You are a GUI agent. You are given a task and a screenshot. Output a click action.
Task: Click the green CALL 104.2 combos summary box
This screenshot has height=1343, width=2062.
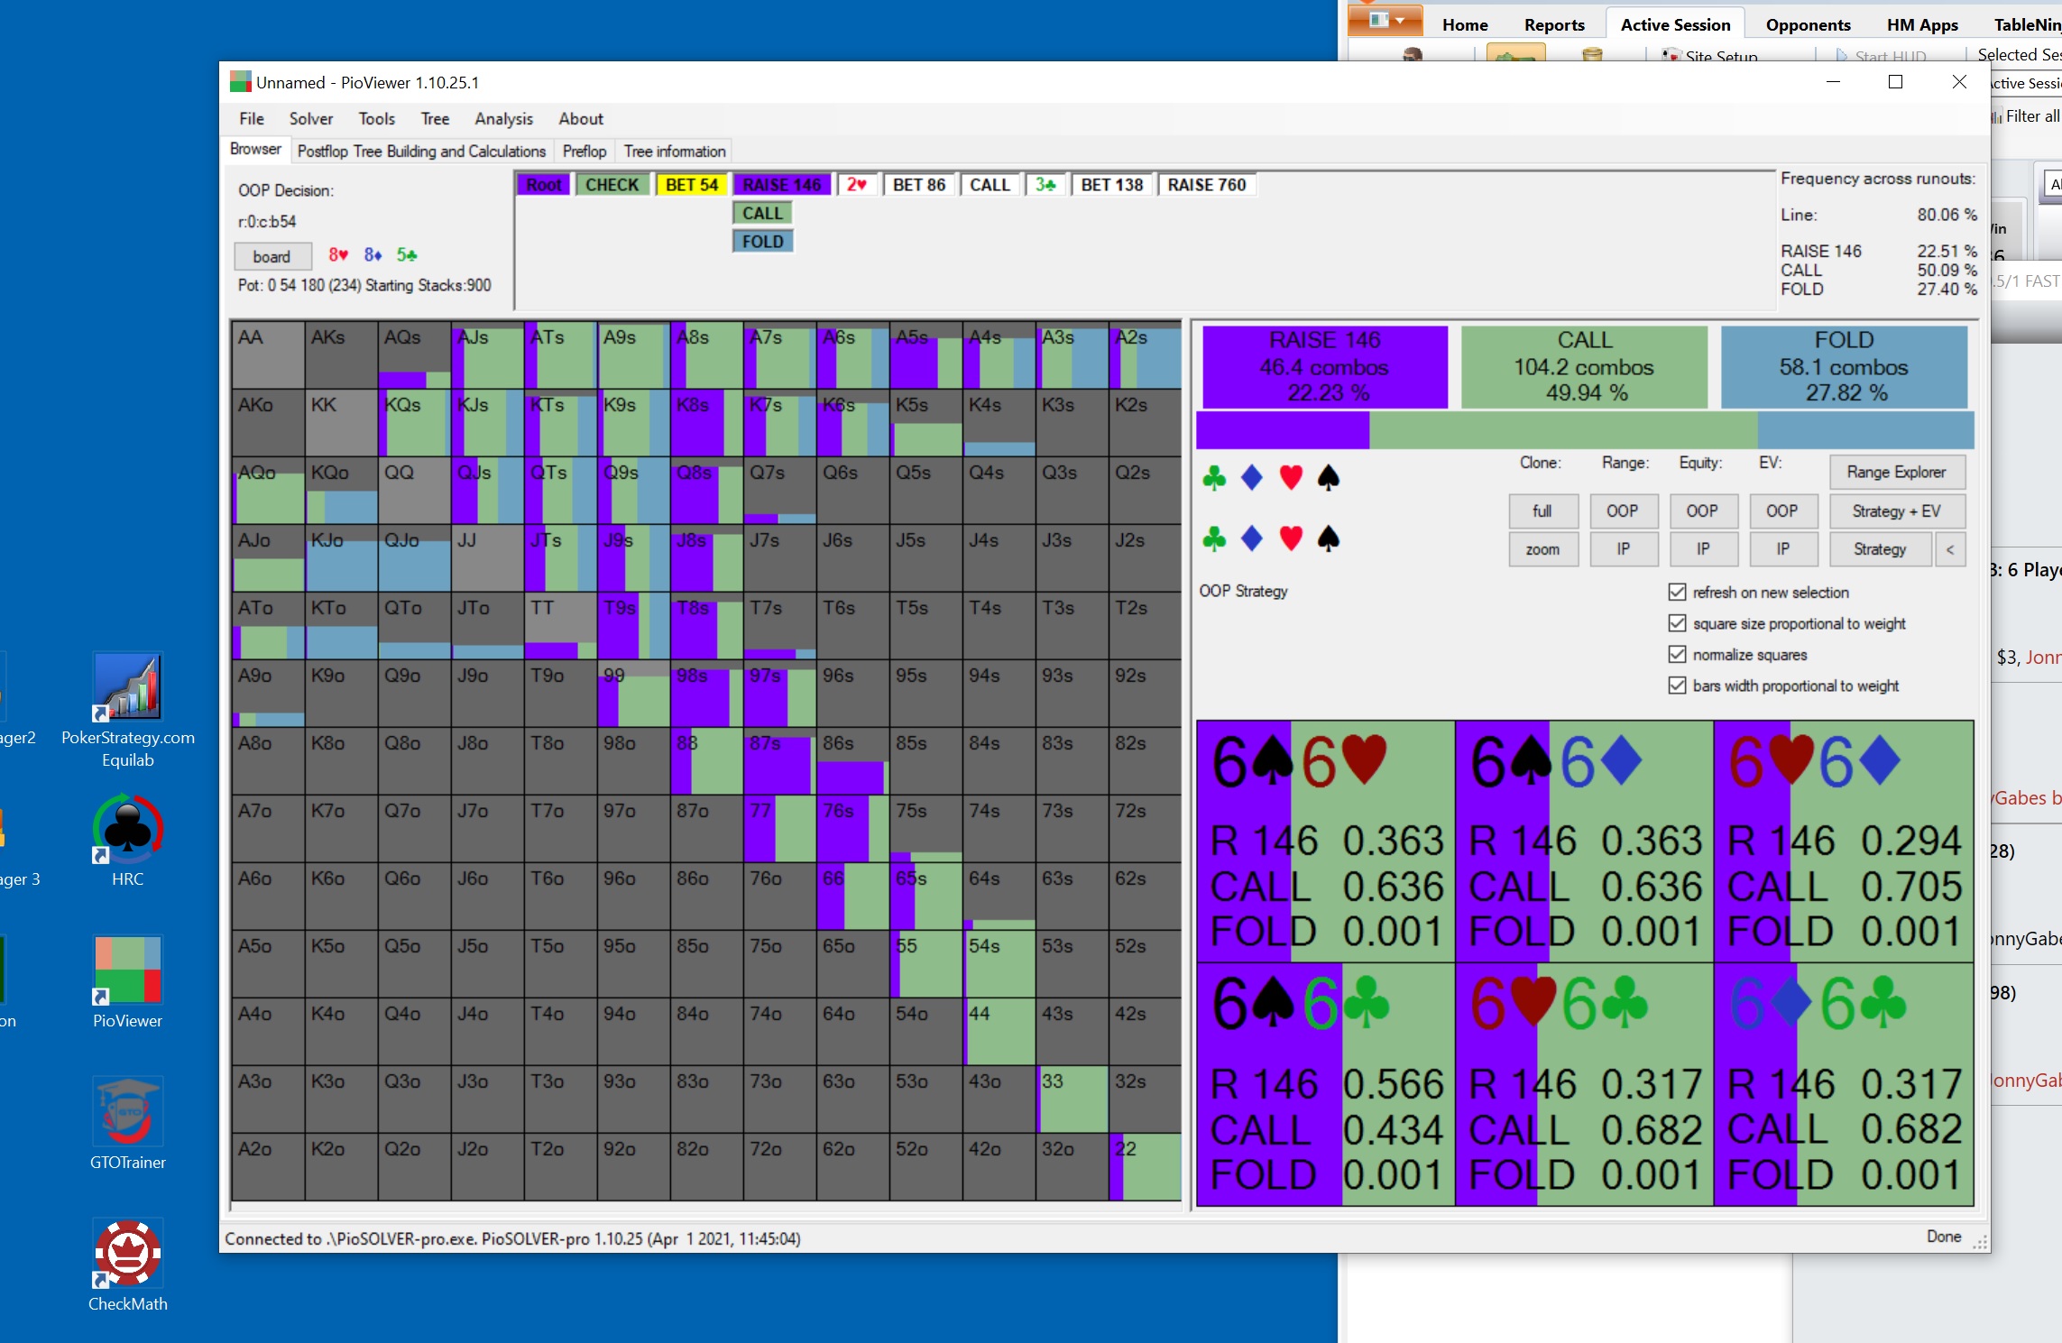click(1584, 366)
